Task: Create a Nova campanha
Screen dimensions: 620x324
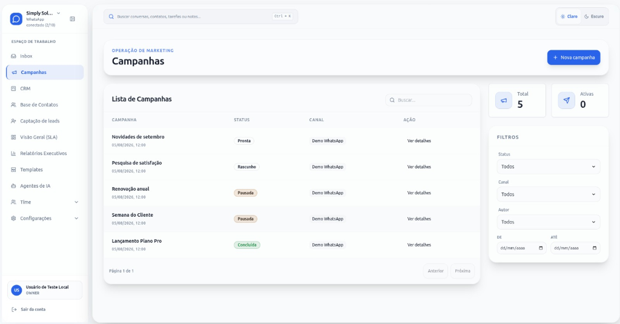Action: (x=574, y=58)
